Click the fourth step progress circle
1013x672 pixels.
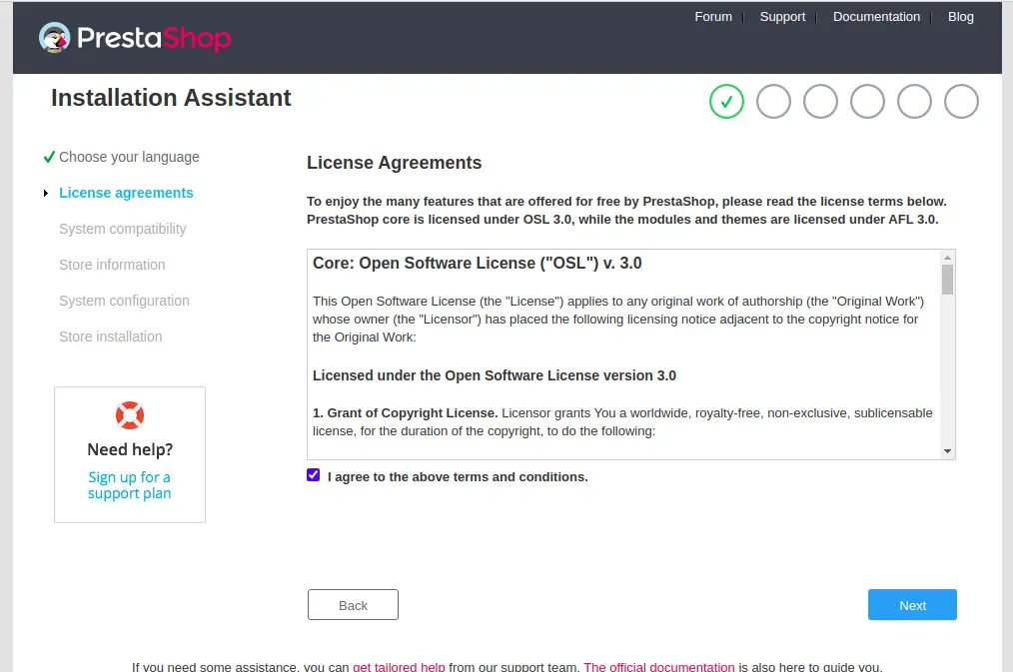pyautogui.click(x=867, y=101)
